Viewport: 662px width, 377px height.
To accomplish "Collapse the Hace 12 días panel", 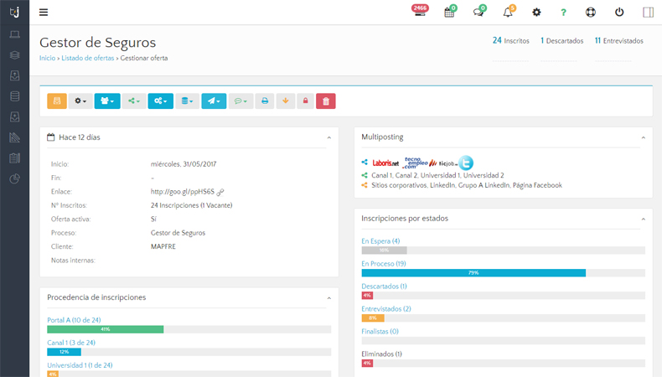I will click(328, 137).
